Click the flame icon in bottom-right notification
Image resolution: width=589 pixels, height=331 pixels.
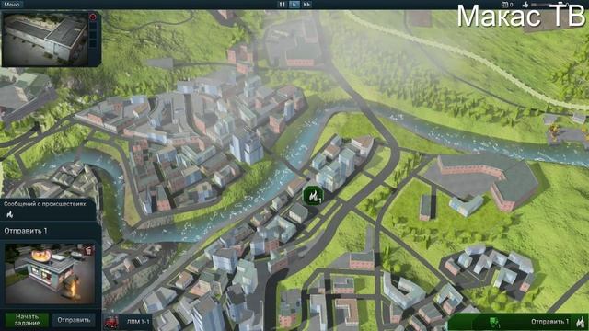[581, 322]
